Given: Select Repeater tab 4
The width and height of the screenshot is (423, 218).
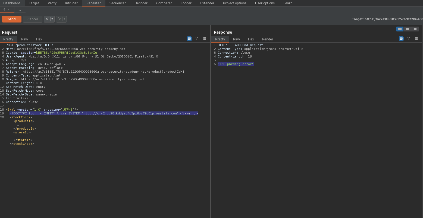Looking at the screenshot, I should tap(4, 9).
